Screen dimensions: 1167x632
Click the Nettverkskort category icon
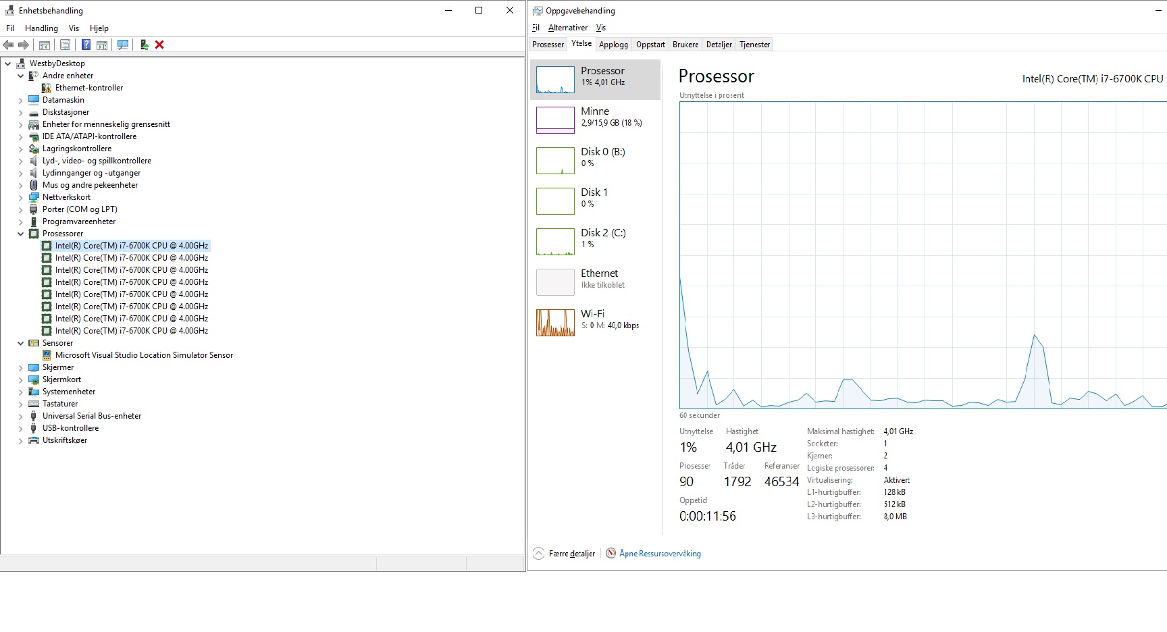click(34, 197)
